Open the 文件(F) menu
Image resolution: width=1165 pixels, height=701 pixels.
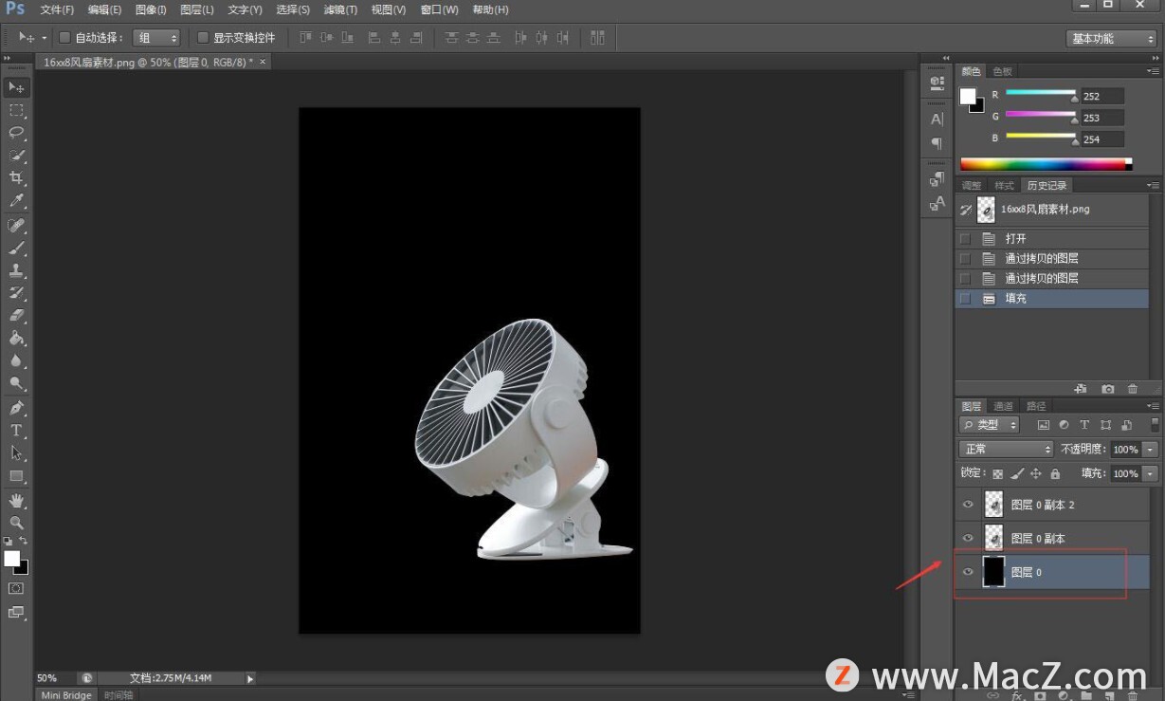click(x=57, y=9)
